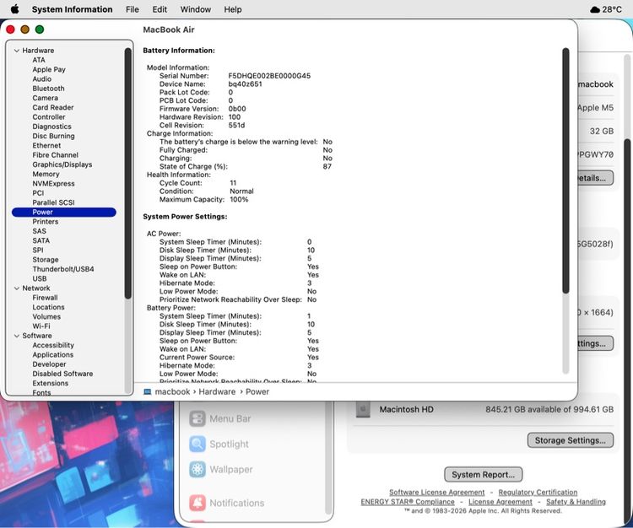Open the Window menu

[x=196, y=9]
